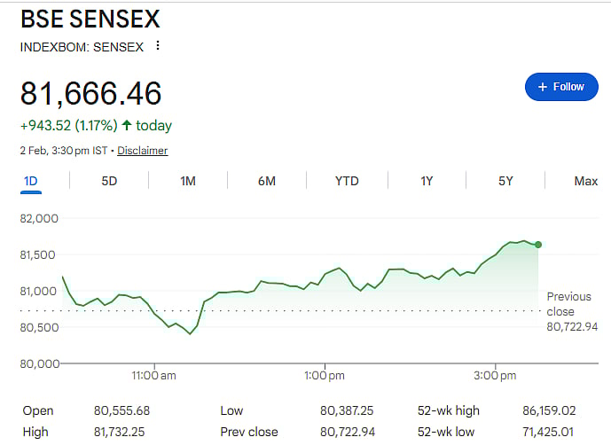Click the Previous close label on chart

coord(568,304)
